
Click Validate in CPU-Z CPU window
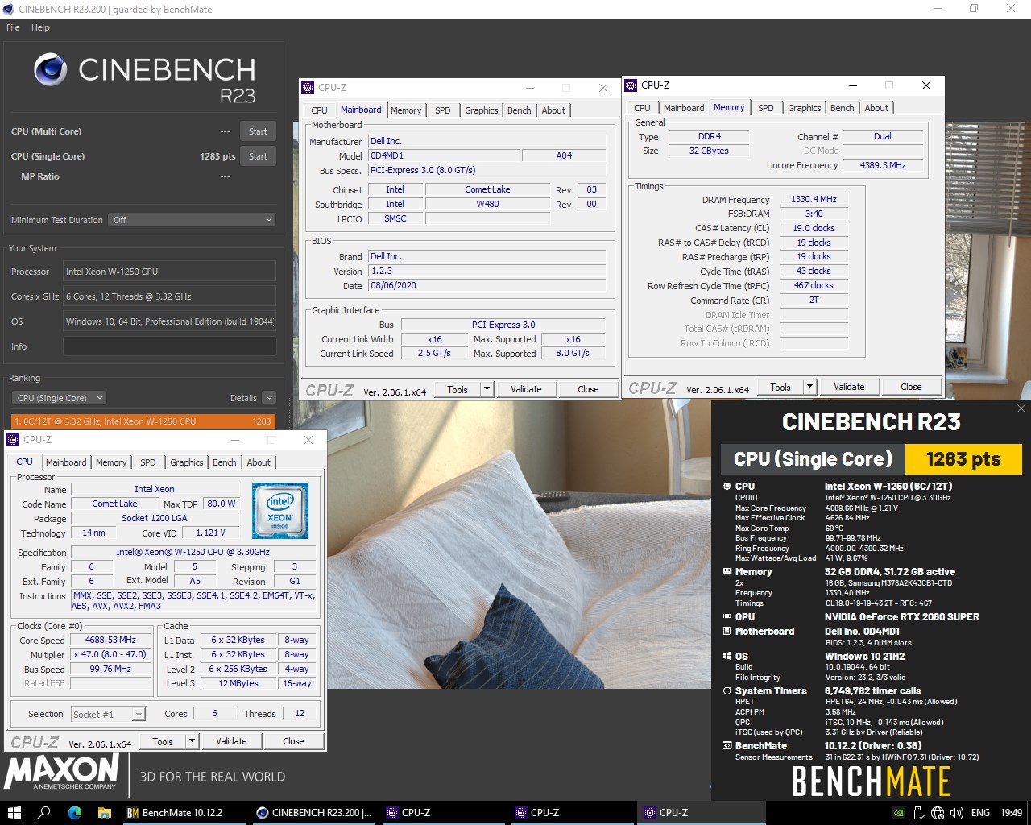(x=231, y=741)
